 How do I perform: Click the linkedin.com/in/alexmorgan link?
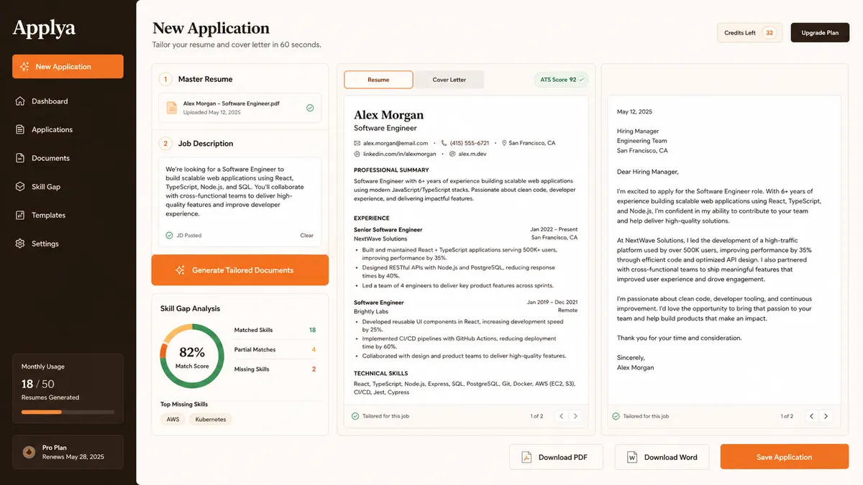click(x=400, y=154)
